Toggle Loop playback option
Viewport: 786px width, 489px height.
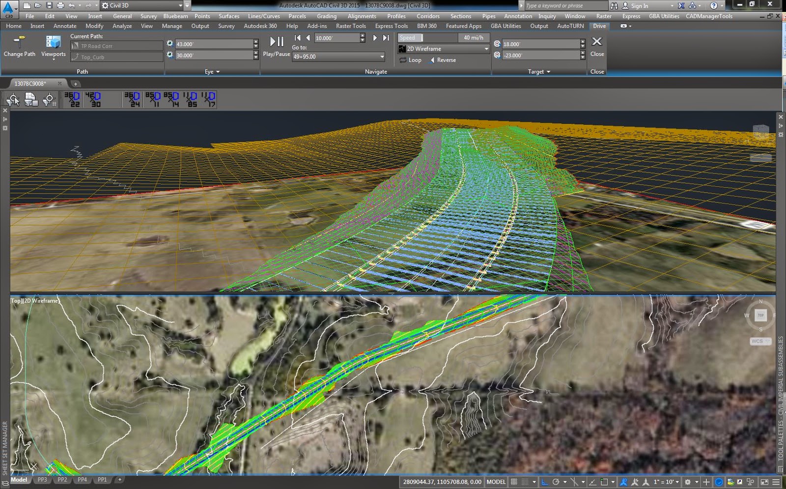pos(411,60)
